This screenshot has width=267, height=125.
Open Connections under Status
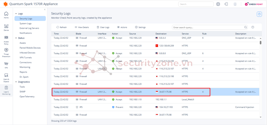click(x=25, y=62)
